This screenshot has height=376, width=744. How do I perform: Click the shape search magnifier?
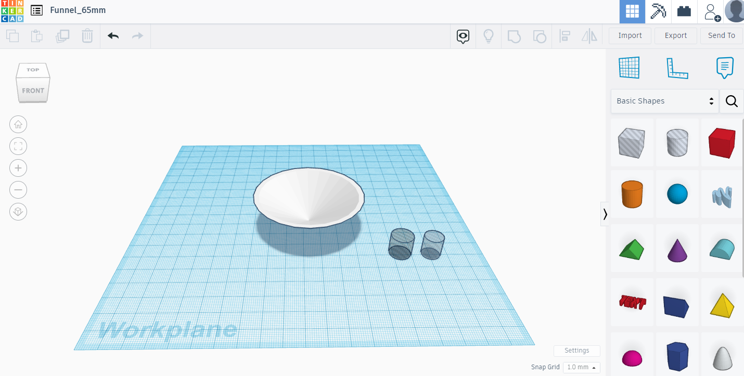[732, 101]
